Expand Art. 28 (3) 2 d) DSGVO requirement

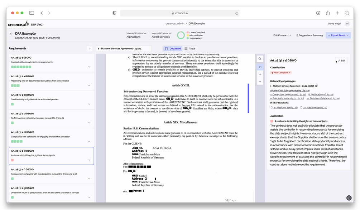(89, 141)
